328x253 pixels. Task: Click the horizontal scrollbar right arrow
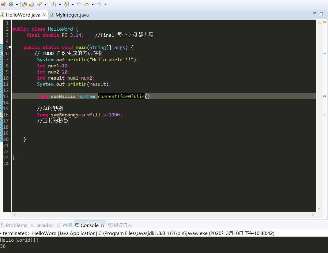pos(313,215)
